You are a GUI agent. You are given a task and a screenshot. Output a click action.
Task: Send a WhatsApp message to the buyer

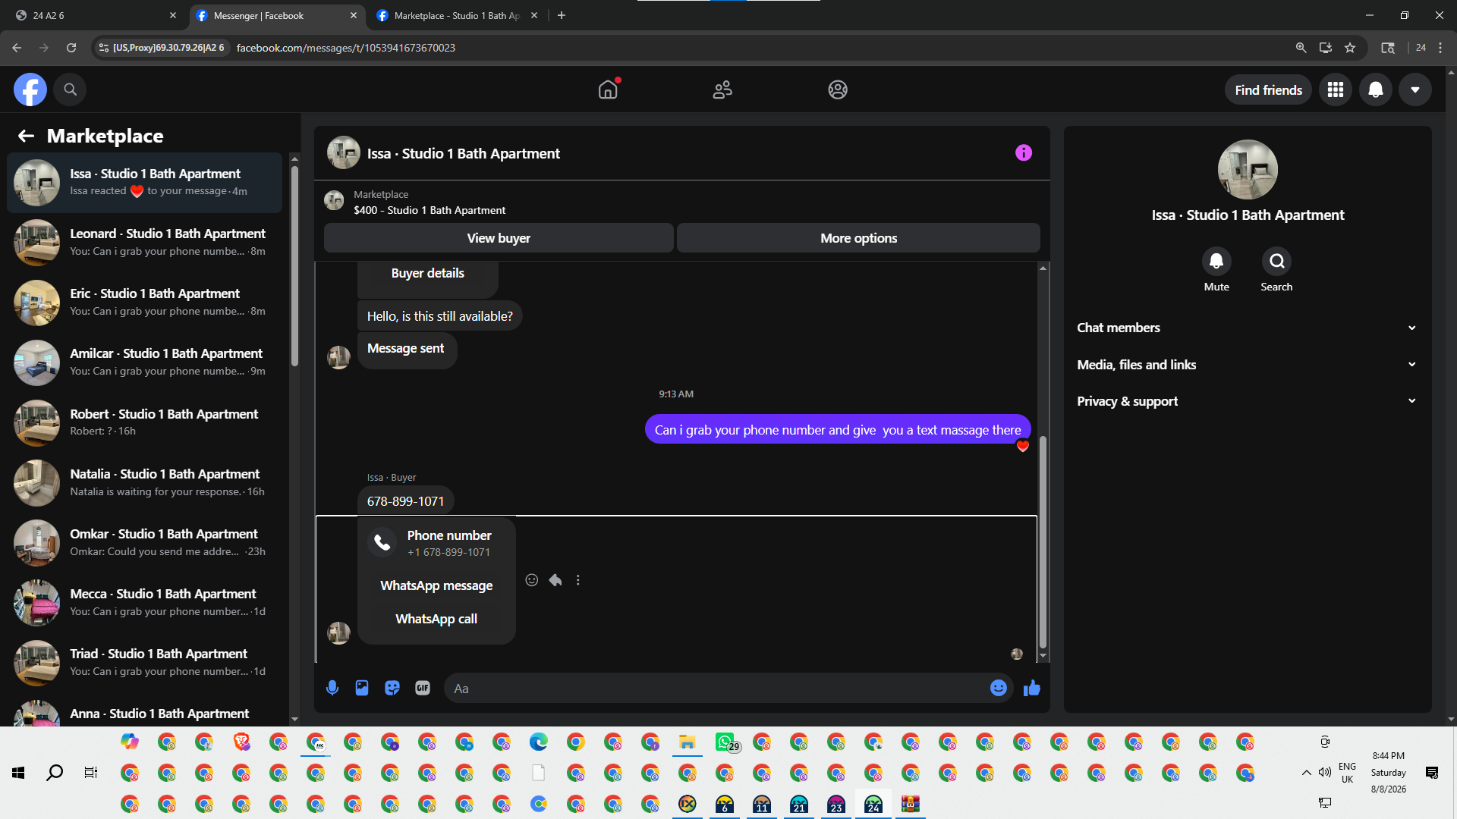(436, 585)
